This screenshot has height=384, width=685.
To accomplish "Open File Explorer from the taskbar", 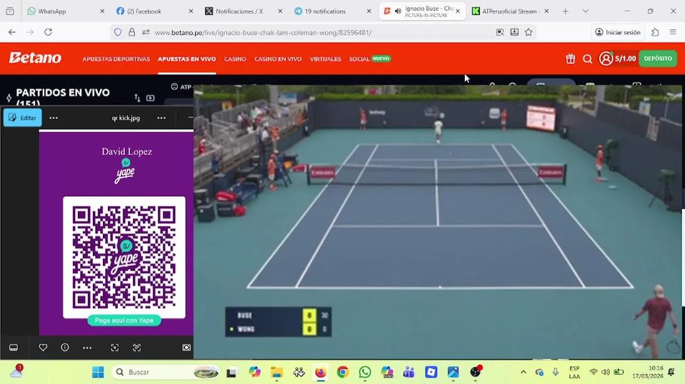I will pos(276,372).
